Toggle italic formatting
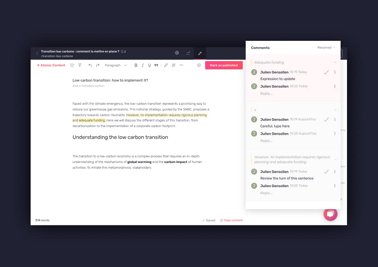Viewport: 378px width, 267px height. pos(143,65)
